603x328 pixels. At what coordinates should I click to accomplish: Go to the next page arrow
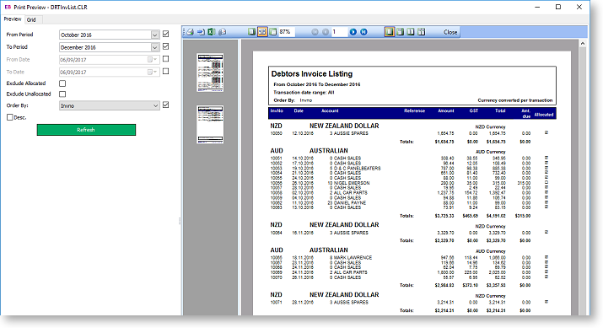(353, 32)
